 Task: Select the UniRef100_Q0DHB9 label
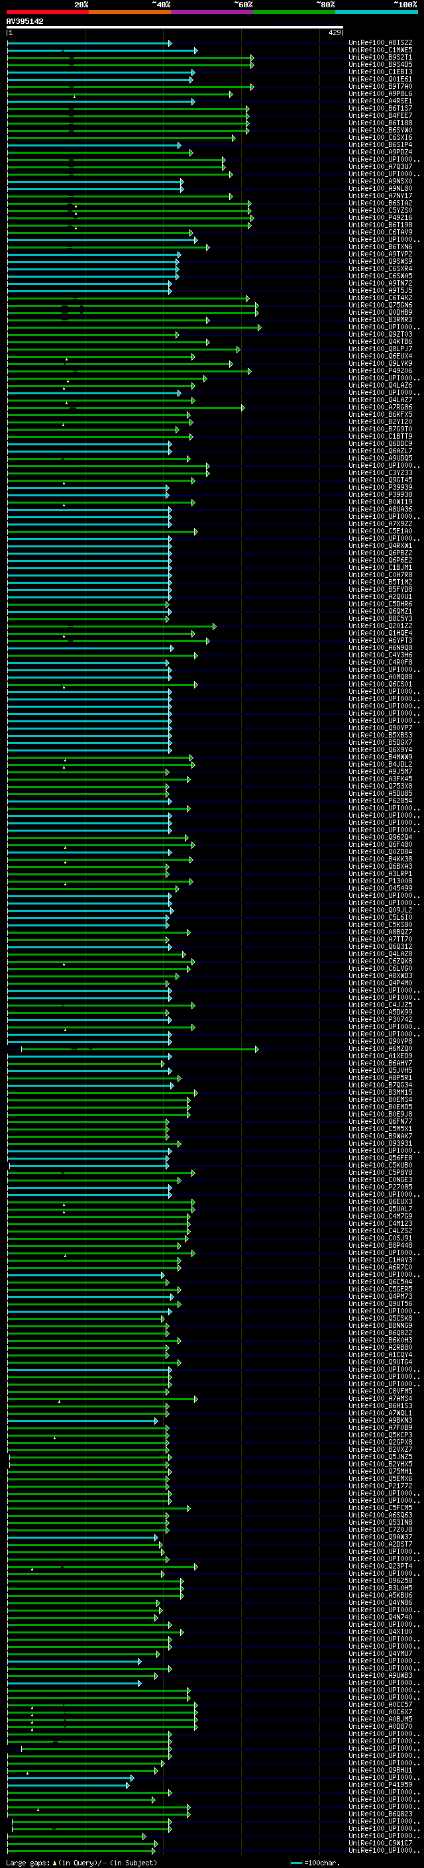pos(380,313)
